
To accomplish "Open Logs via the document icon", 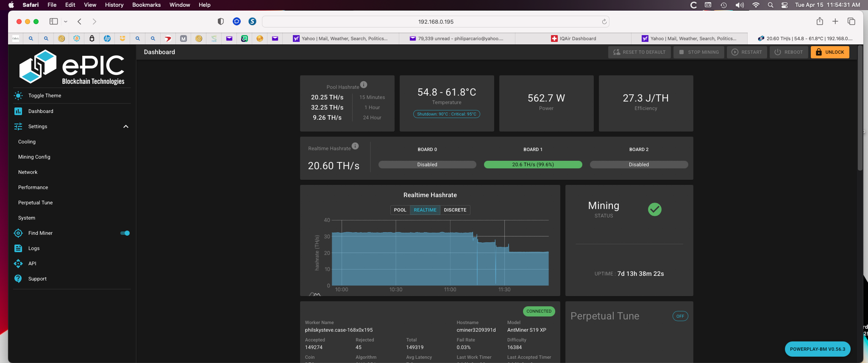I will (x=18, y=248).
